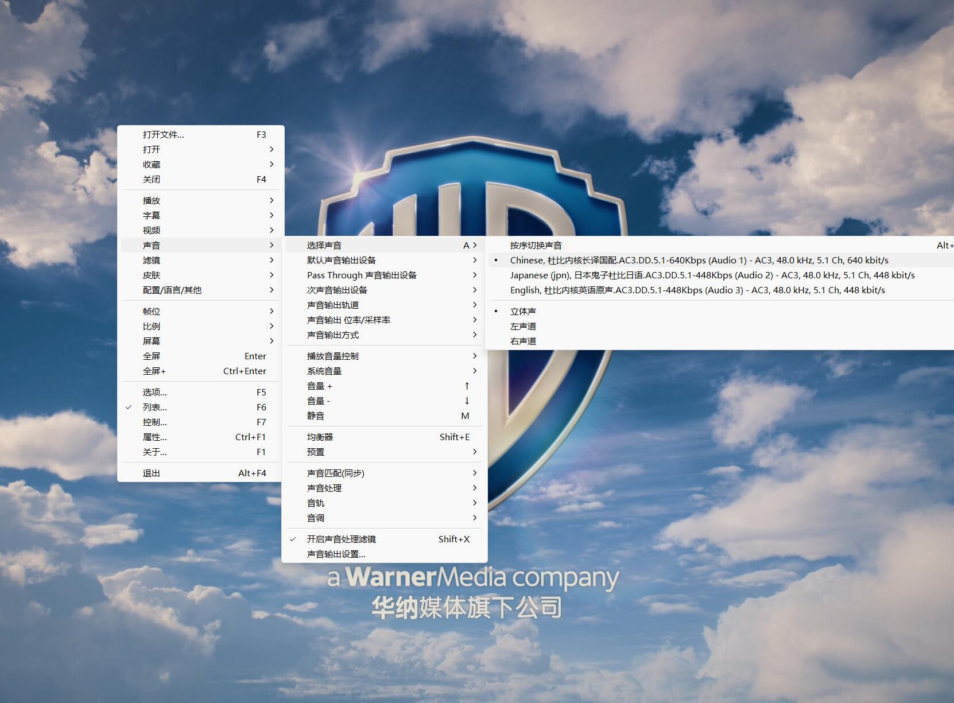
Task: Select 右声道 right channel
Action: [x=722, y=341]
